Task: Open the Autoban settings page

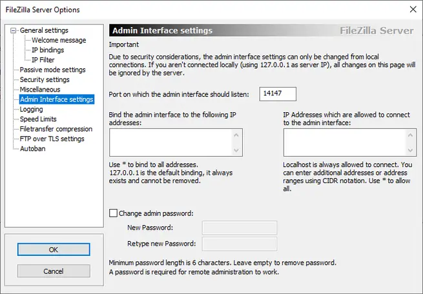Action: (32, 149)
